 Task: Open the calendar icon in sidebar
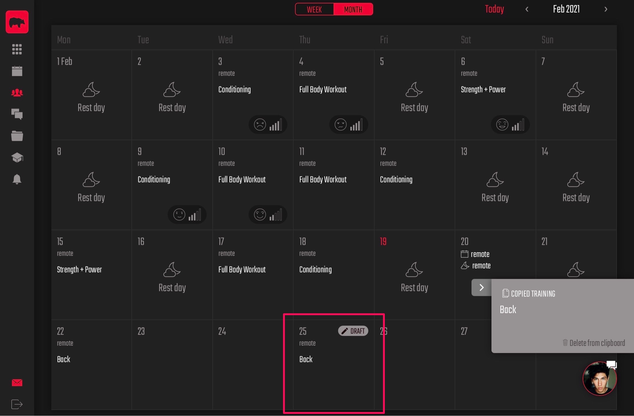click(17, 71)
